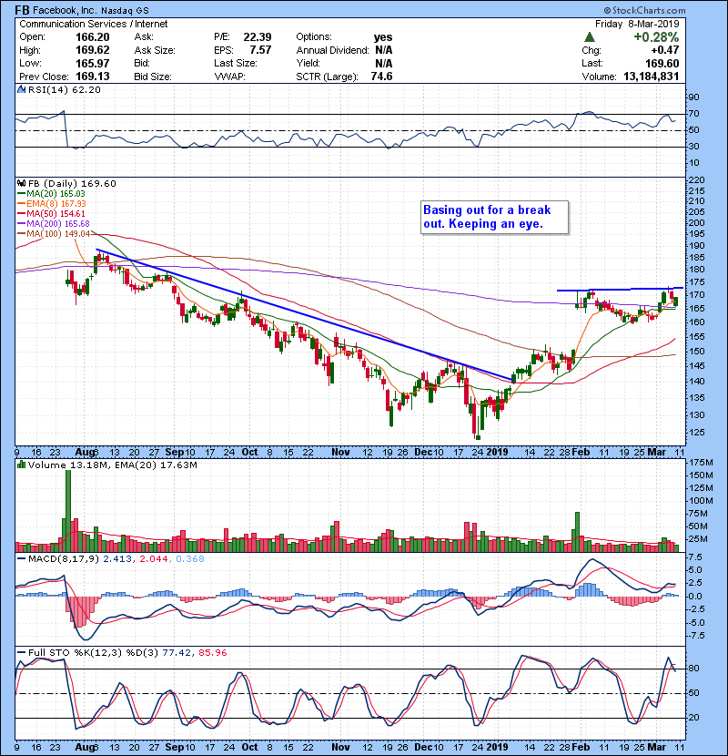728x756 pixels.
Task: Click the 'Sep' label on the bottom date axis
Action: 175,747
